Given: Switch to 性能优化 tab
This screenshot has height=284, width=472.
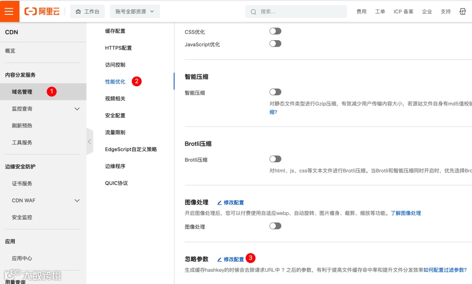Looking at the screenshot, I should click(x=115, y=82).
